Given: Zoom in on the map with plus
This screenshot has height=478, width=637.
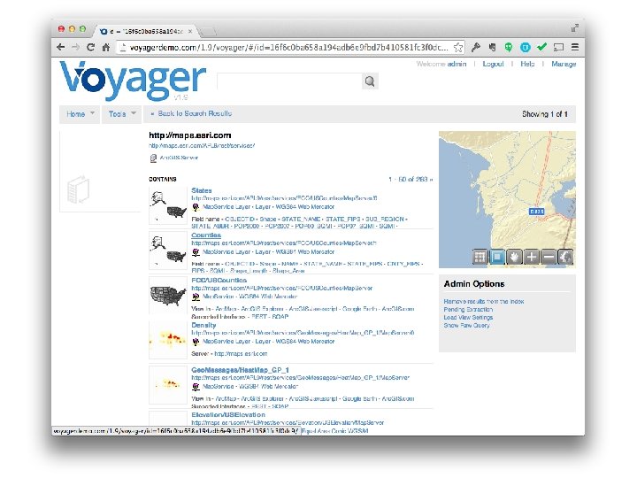Looking at the screenshot, I should (x=531, y=257).
